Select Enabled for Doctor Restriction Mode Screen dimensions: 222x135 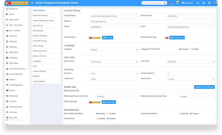[108, 114]
